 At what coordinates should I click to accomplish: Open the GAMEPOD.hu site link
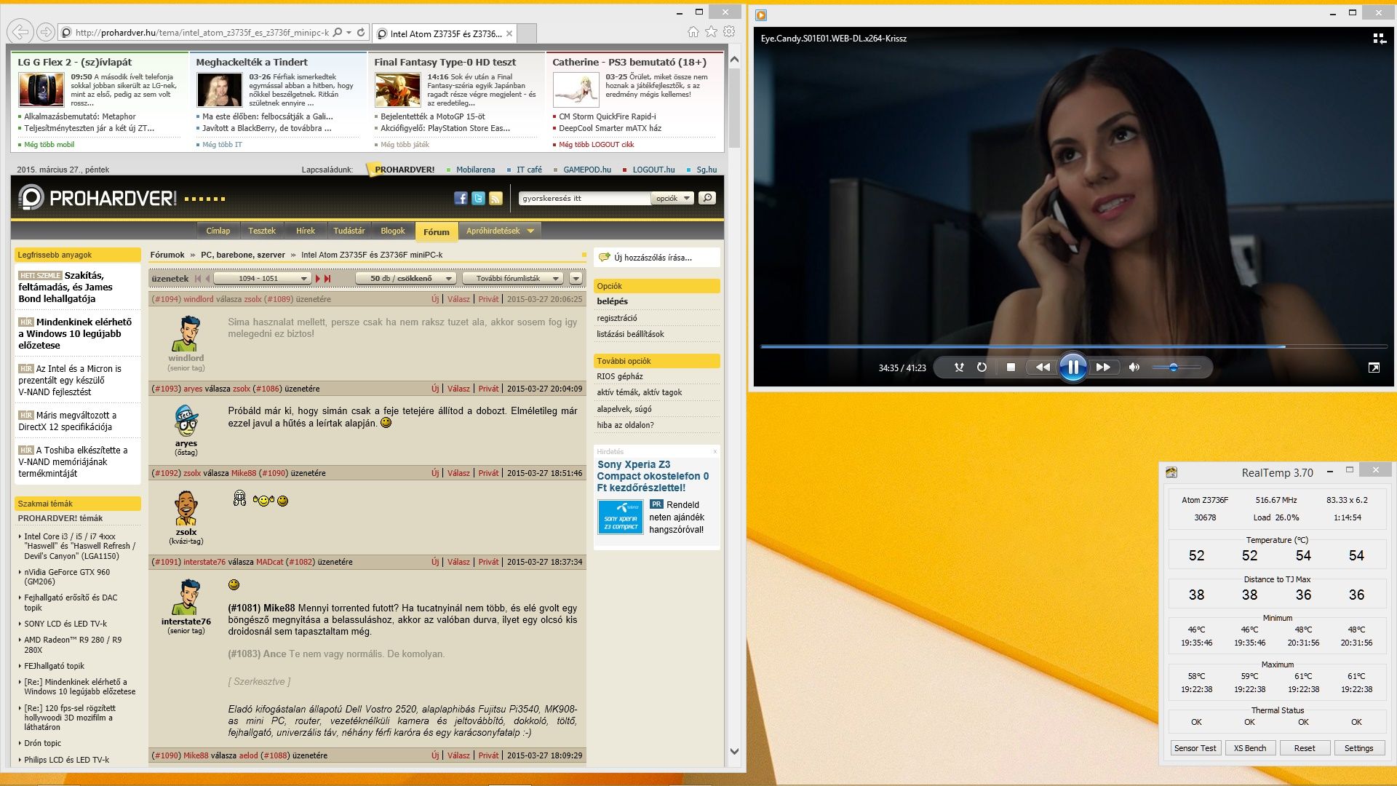pos(587,170)
